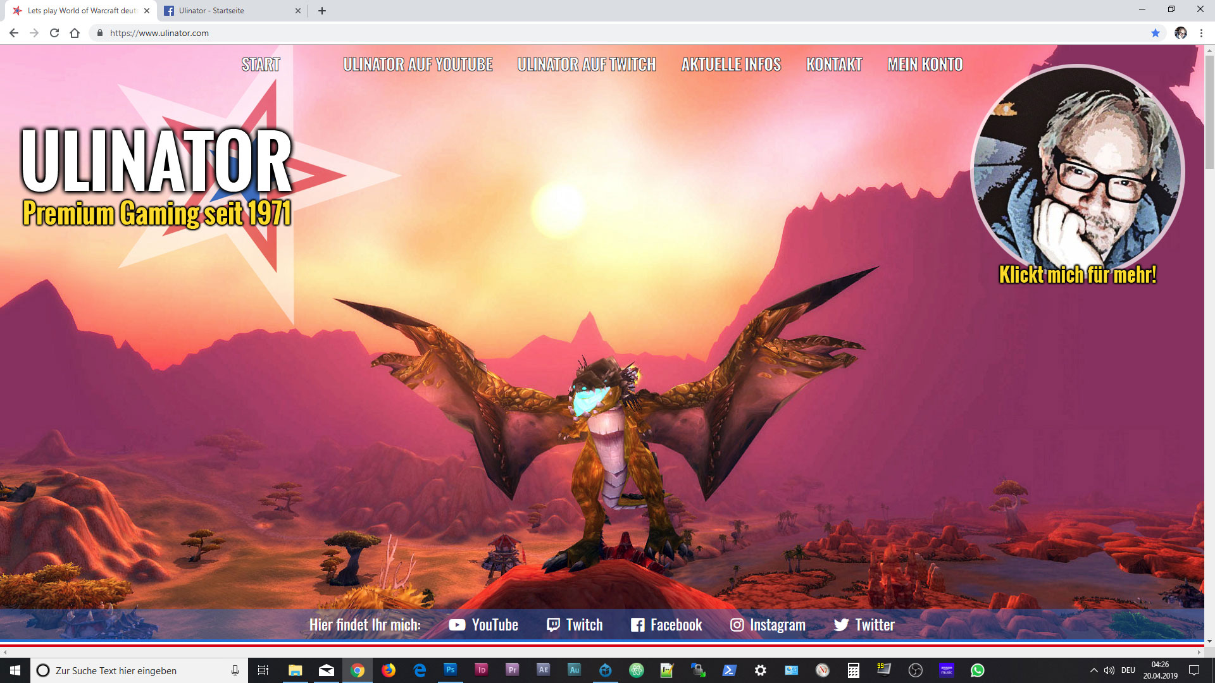Image resolution: width=1215 pixels, height=683 pixels.
Task: Open the Twitter social link
Action: pyautogui.click(x=864, y=625)
